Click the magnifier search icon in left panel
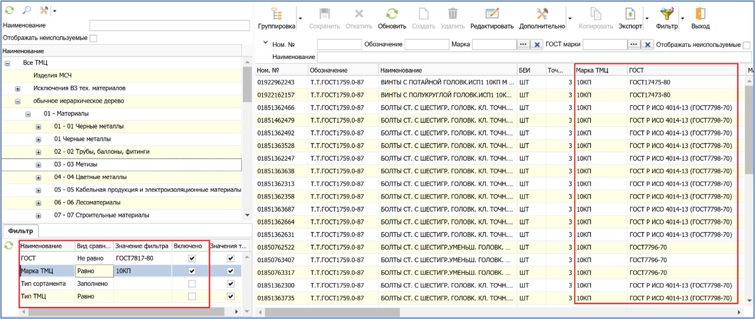Image resolution: width=755 pixels, height=319 pixels. click(x=26, y=10)
